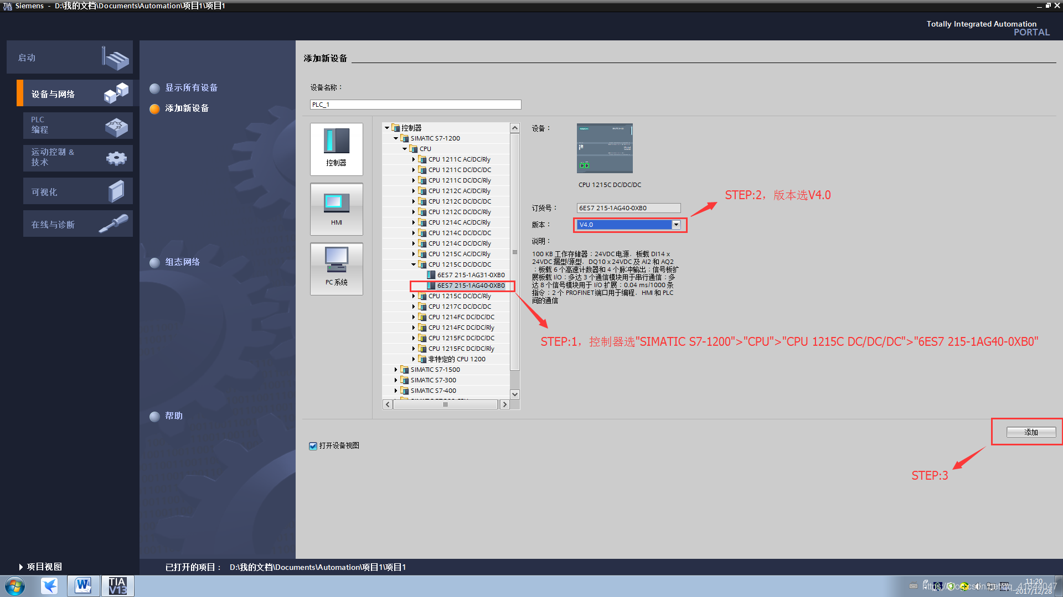1063x597 pixels.
Task: Select CPU 1214C DC/DC/Rly text row
Action: pyautogui.click(x=460, y=243)
